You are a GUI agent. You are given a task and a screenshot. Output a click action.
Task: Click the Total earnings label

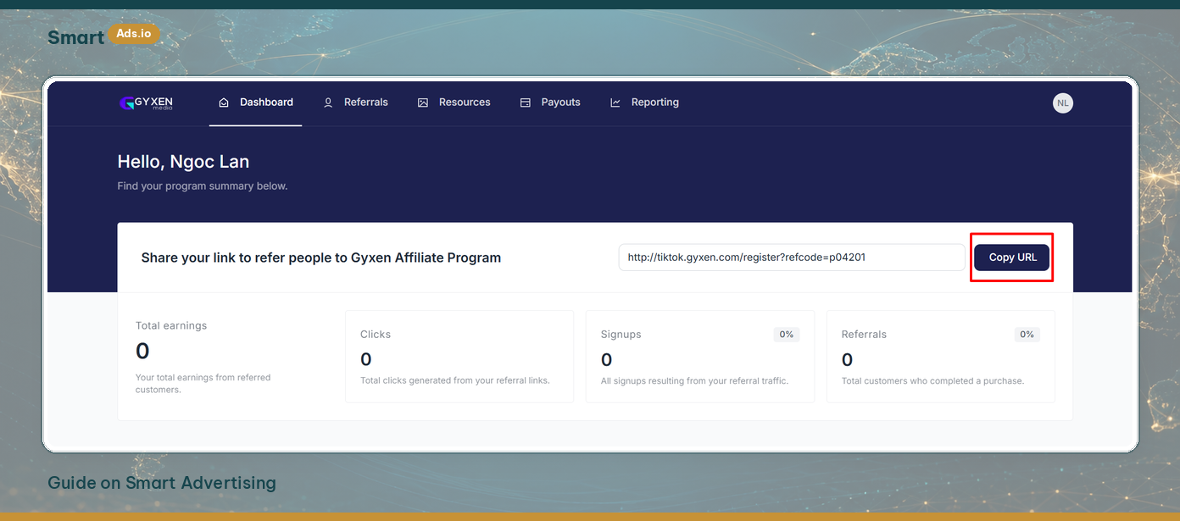click(171, 325)
